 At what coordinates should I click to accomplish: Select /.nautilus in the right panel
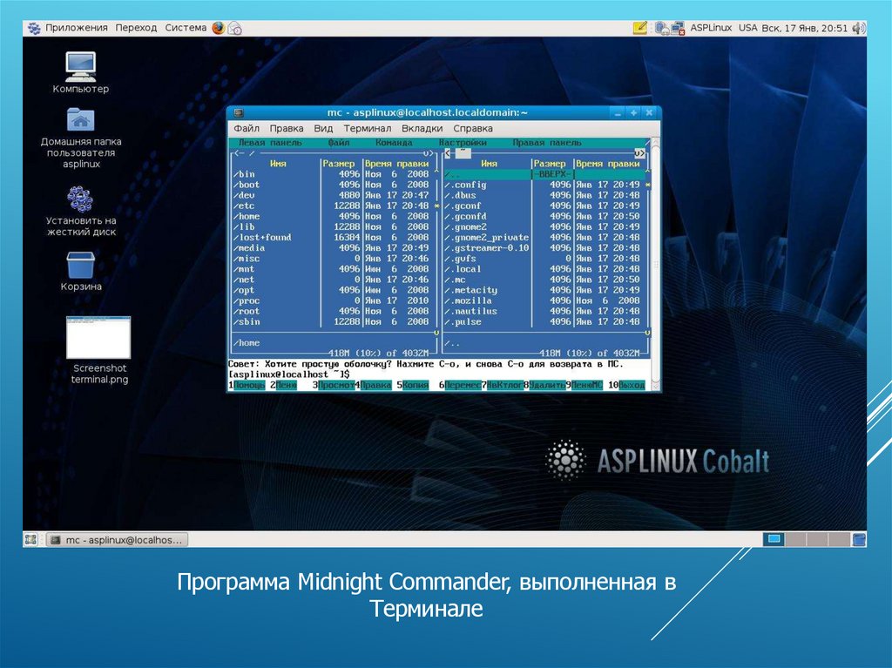click(x=544, y=311)
